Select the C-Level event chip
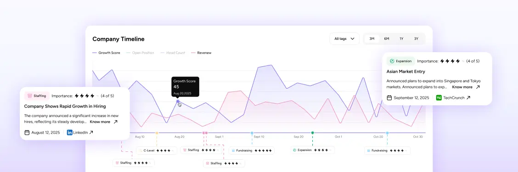Viewport: 518px width, 172px height. [157, 150]
